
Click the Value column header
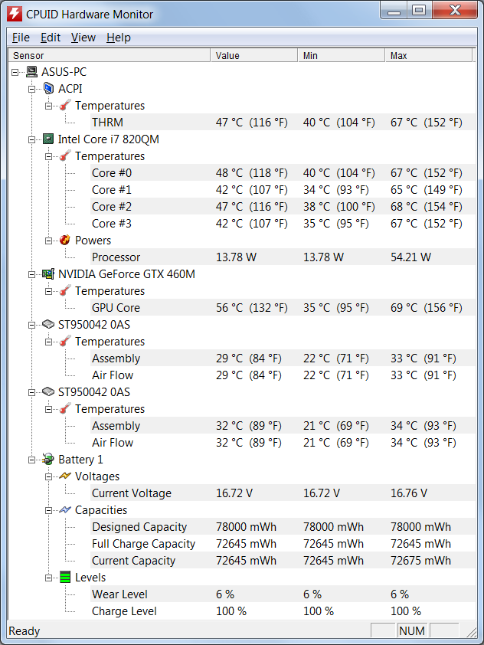(x=253, y=56)
